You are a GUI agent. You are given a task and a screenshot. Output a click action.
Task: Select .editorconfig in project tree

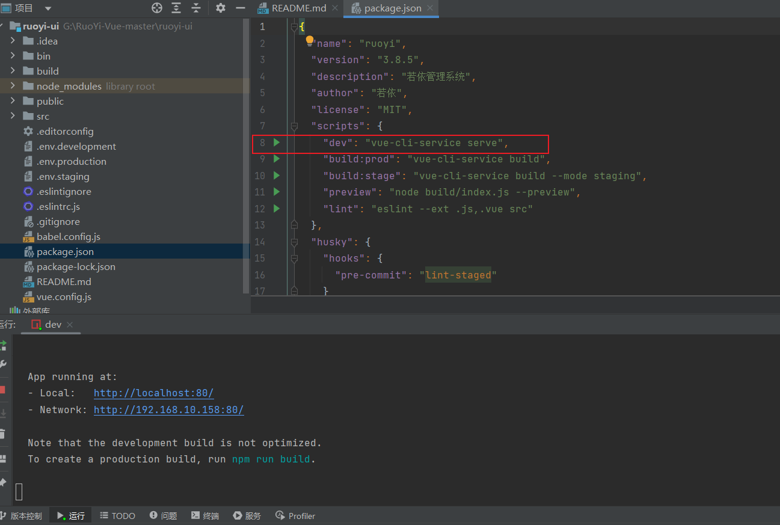click(x=65, y=131)
